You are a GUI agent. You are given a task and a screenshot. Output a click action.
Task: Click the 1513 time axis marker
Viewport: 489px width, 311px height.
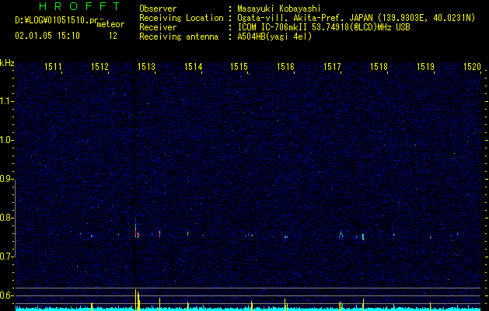point(147,67)
